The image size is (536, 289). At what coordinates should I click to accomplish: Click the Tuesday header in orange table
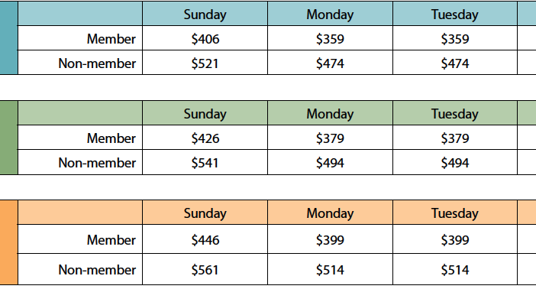454,213
